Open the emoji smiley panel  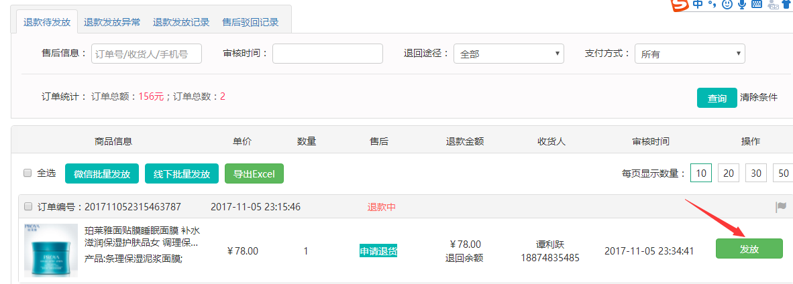pos(727,5)
